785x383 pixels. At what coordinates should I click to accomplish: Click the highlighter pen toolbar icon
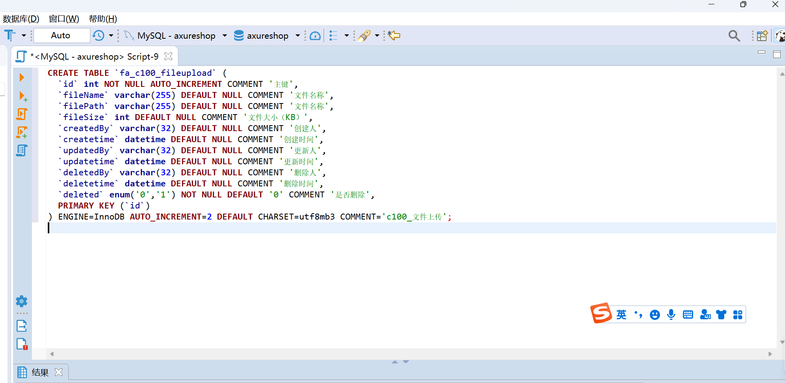pos(364,36)
